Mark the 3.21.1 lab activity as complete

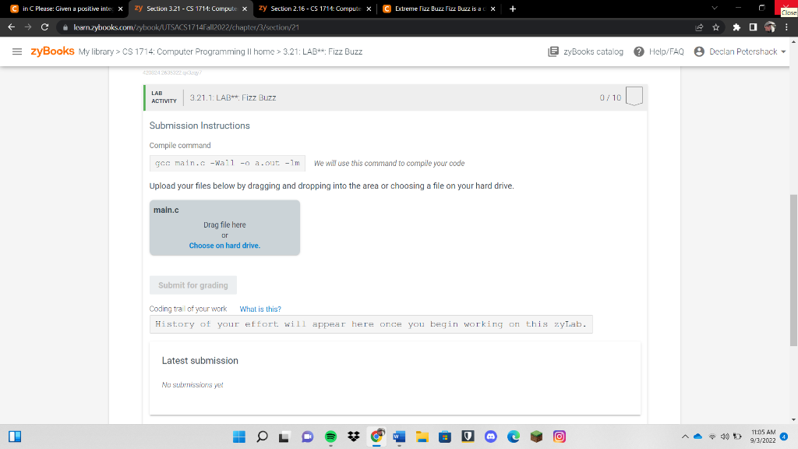[x=634, y=97]
